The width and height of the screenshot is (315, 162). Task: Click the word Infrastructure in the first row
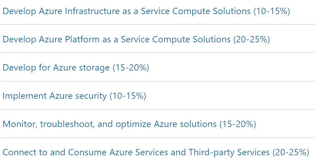[92, 11]
